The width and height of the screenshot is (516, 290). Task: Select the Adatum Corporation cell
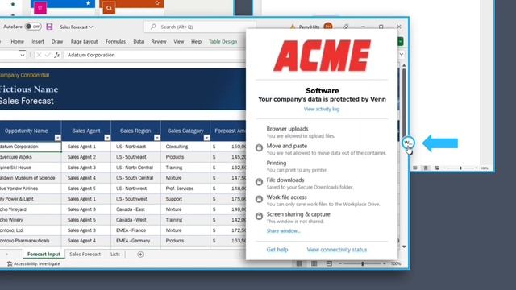pyautogui.click(x=31, y=147)
